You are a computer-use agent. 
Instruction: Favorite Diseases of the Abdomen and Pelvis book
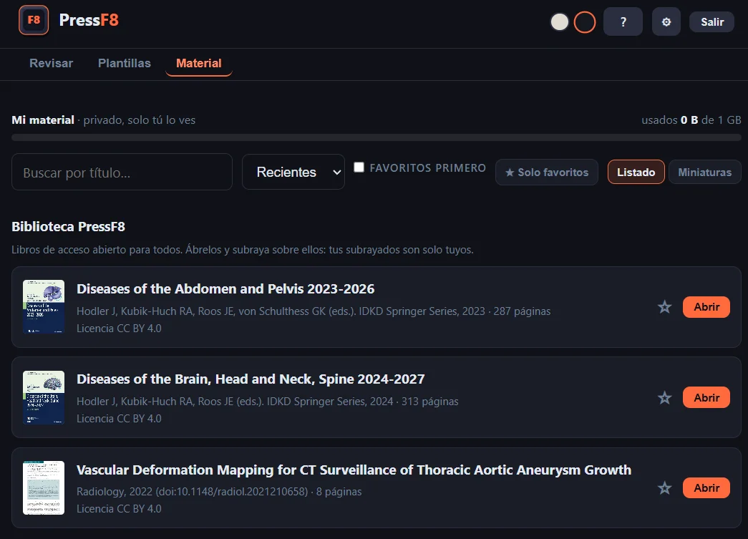point(664,306)
